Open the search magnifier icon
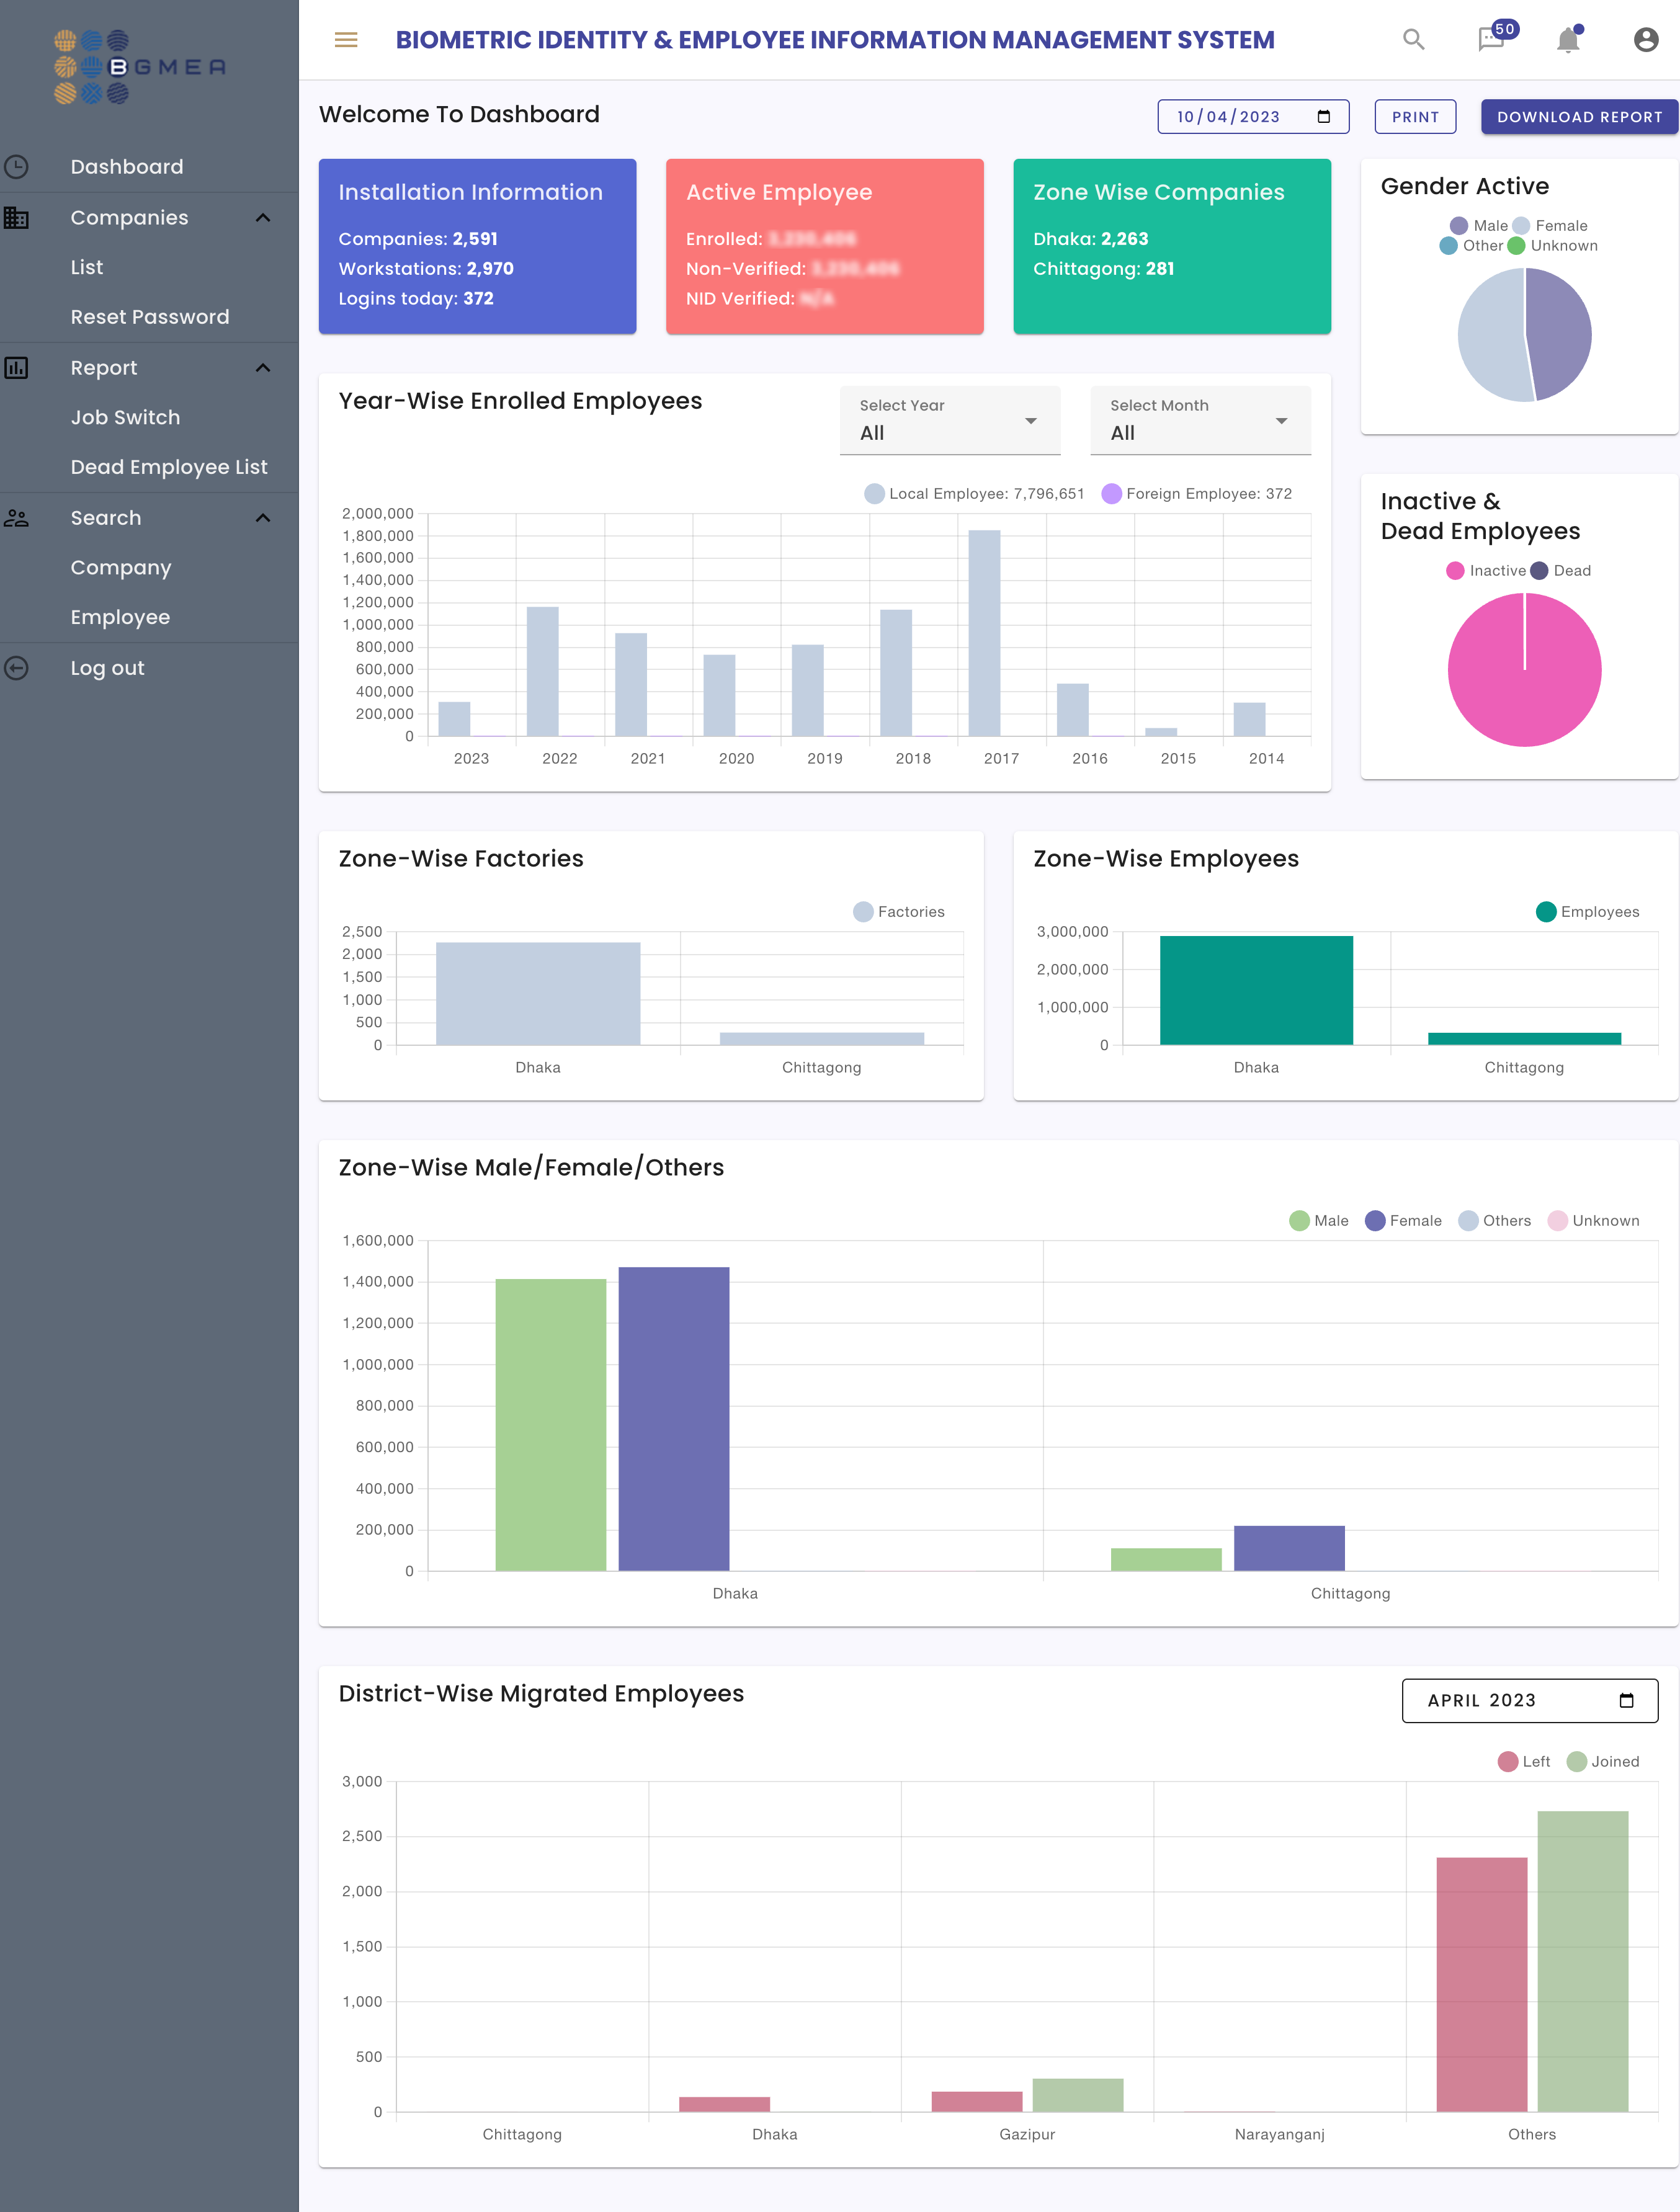 pos(1413,40)
